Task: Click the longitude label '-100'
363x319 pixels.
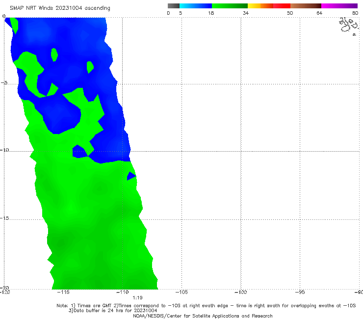Action: point(241,292)
